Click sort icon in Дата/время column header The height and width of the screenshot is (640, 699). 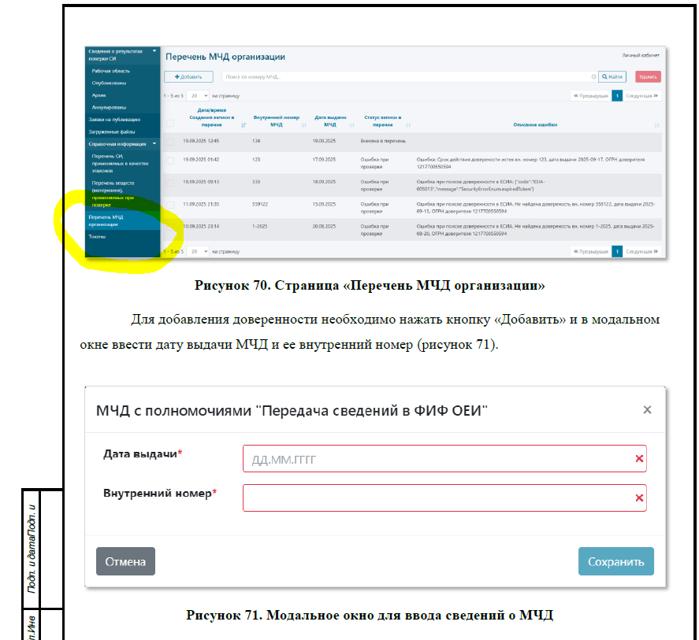tap(244, 125)
